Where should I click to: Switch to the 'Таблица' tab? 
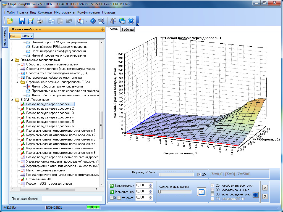127,30
